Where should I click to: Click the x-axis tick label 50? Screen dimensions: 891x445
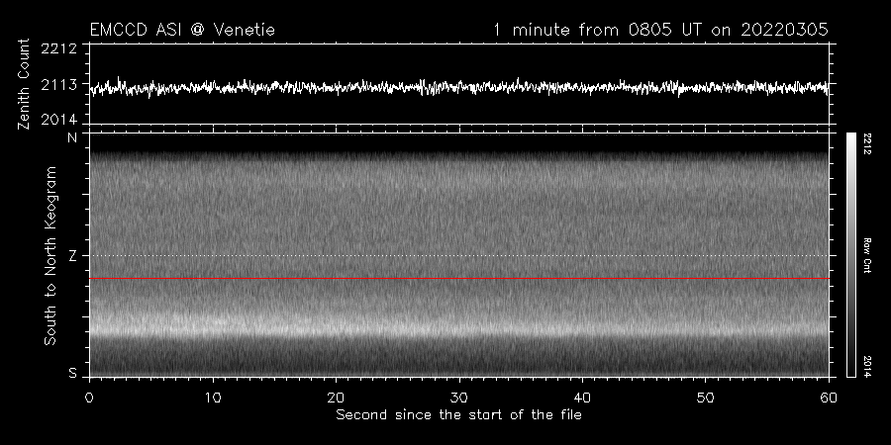click(705, 398)
